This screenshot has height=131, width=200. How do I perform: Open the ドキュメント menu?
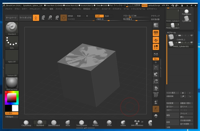[35, 9]
